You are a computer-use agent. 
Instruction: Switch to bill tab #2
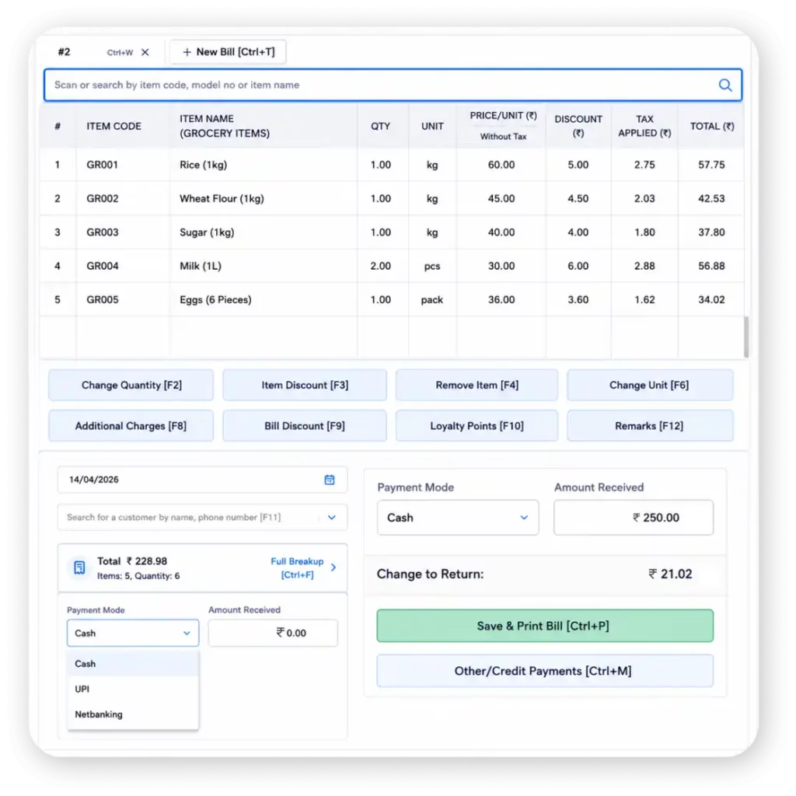pos(64,52)
